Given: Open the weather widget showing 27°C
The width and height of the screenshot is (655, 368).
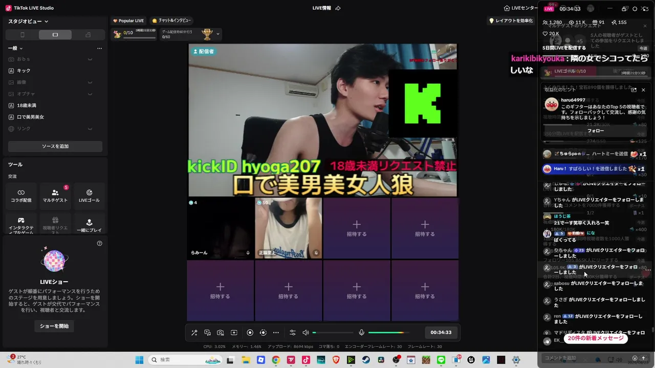Looking at the screenshot, I should [25, 359].
